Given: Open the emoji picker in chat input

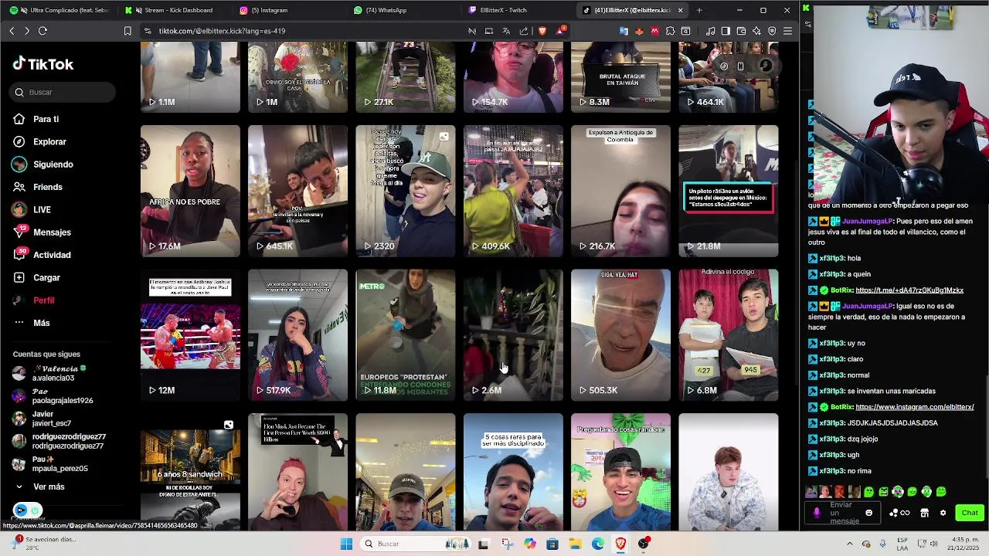Looking at the screenshot, I should 868,513.
